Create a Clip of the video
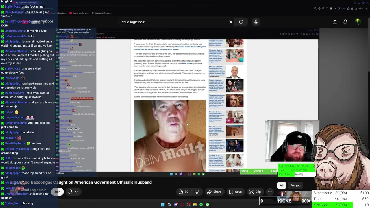Screen dimensions: 370x208 [x=255, y=192]
